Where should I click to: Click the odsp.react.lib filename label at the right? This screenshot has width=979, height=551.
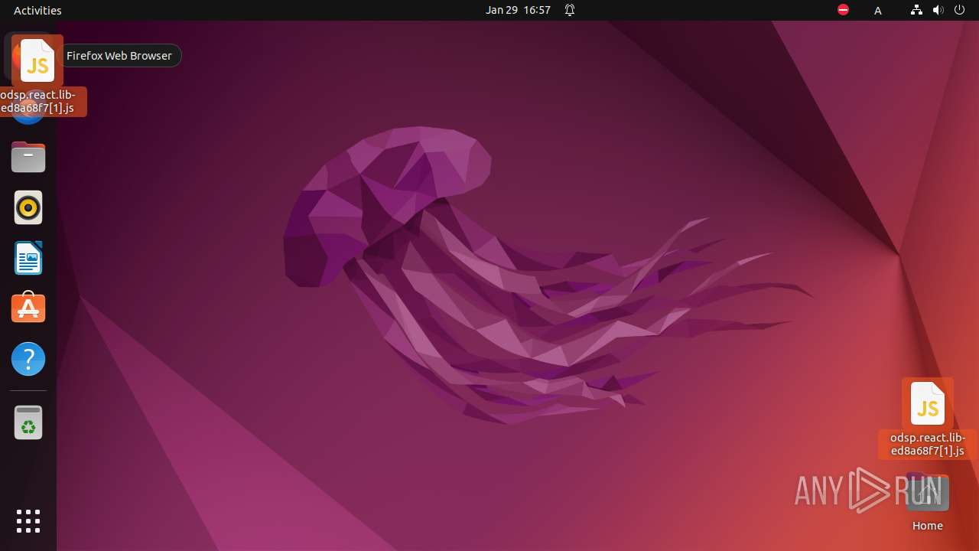[x=928, y=445]
